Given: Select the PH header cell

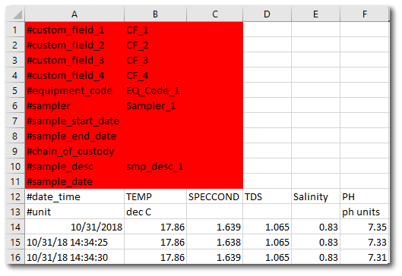Looking at the screenshot, I should tap(365, 196).
